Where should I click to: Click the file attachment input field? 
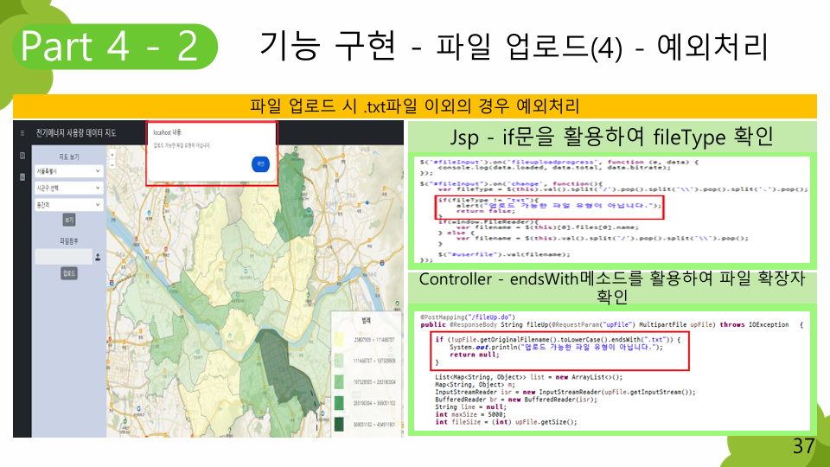tap(62, 257)
